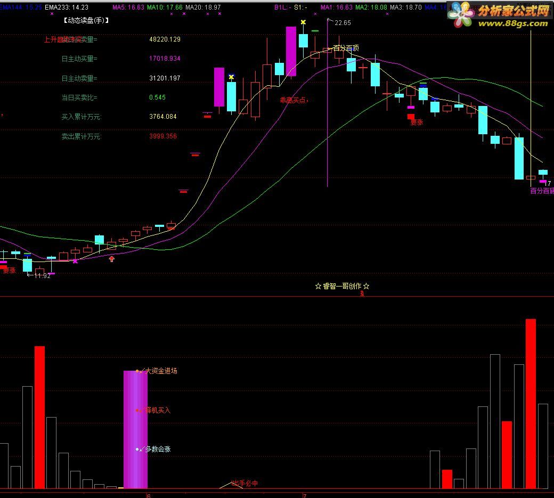Click the 卖出累计万元 label
This screenshot has height=498, width=554.
tap(82, 136)
